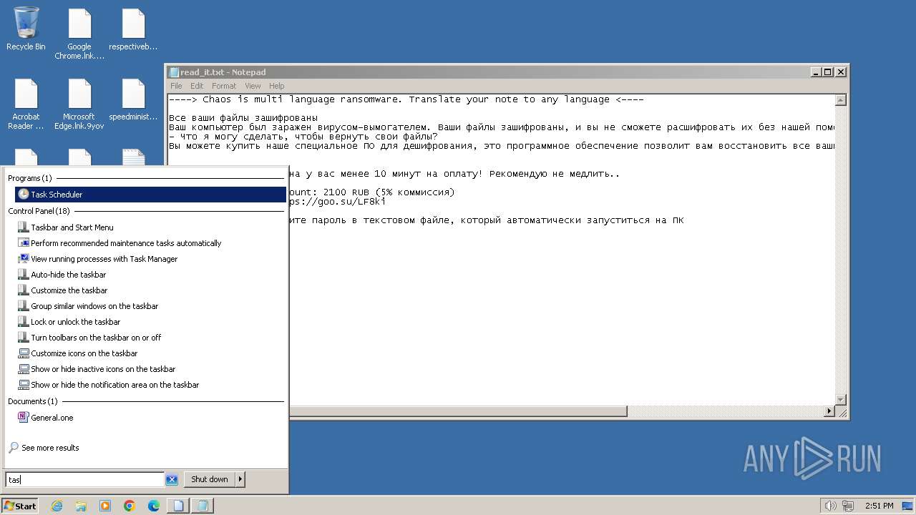Switch to Notepad taskbar window

pyautogui.click(x=203, y=506)
